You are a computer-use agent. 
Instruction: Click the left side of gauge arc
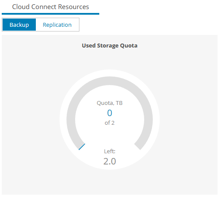tap(71, 120)
